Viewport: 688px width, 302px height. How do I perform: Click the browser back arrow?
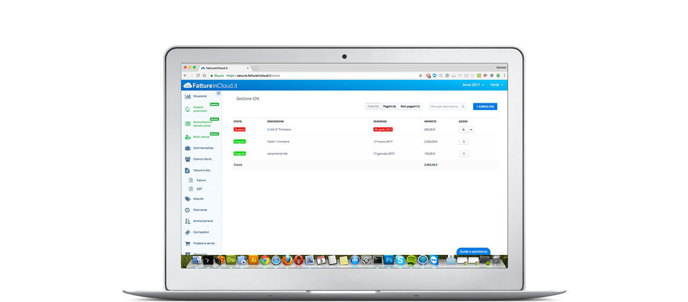pos(185,75)
